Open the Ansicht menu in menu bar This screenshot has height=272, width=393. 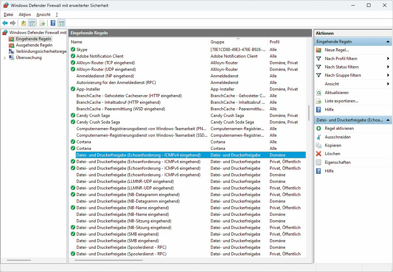click(x=43, y=15)
